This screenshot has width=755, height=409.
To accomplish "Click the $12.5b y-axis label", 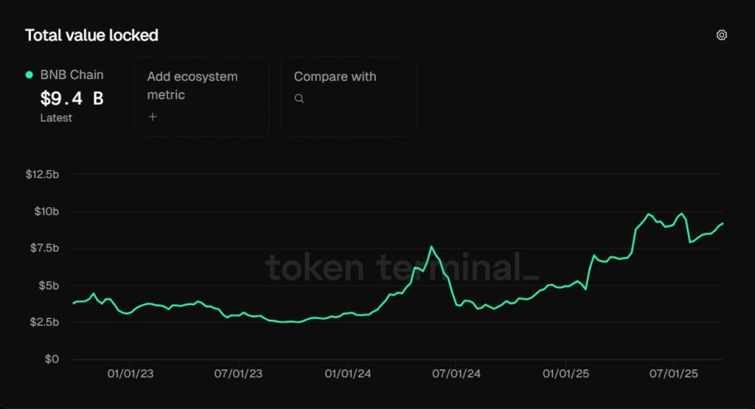I will pos(42,175).
